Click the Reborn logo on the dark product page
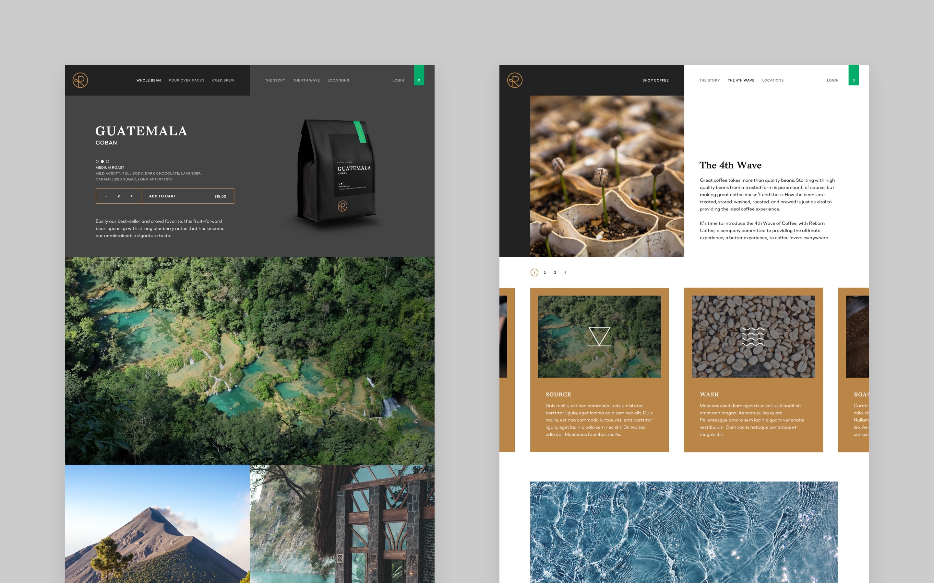This screenshot has height=583, width=934. [x=80, y=80]
